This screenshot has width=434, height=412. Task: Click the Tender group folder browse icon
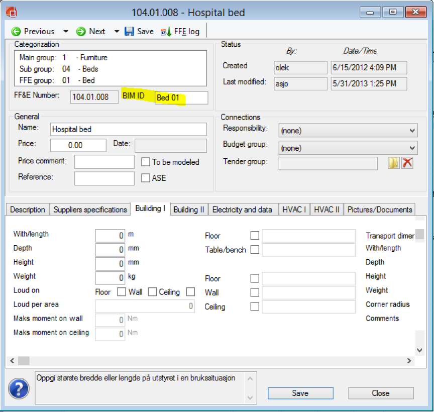(393, 163)
